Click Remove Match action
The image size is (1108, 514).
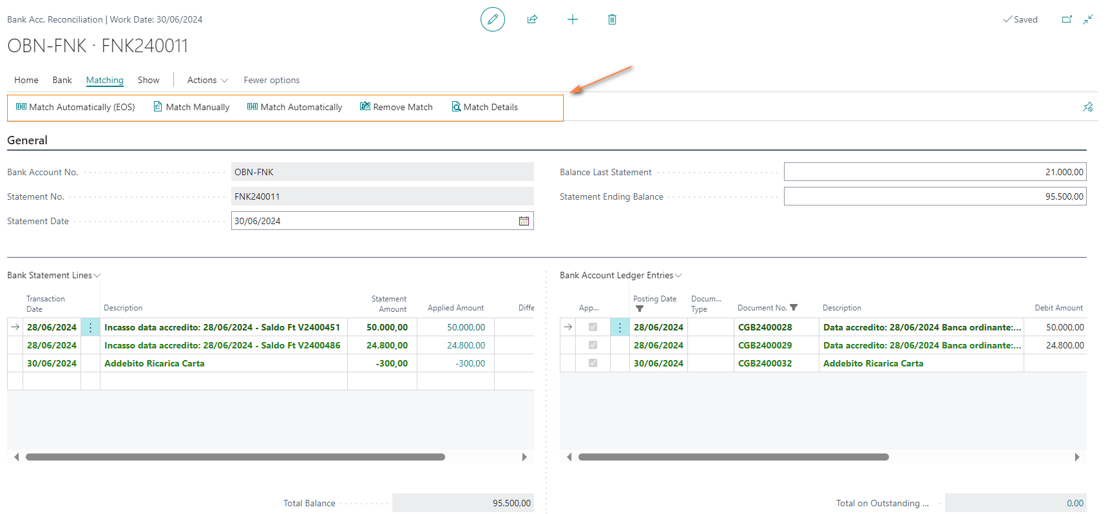[x=396, y=107]
